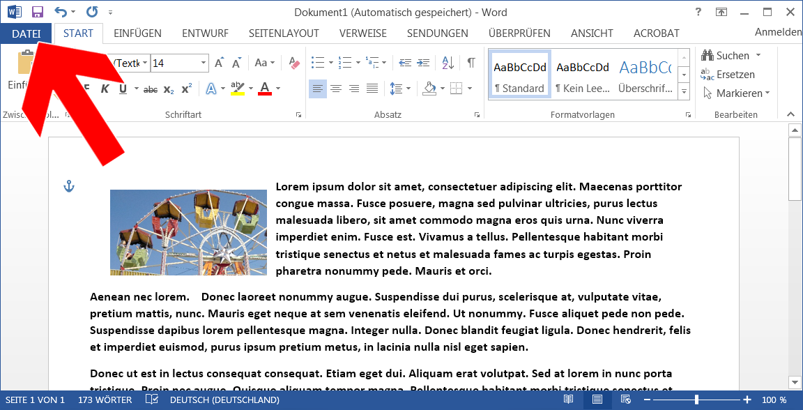Apply subscript formatting
This screenshot has width=803, height=410.
169,89
